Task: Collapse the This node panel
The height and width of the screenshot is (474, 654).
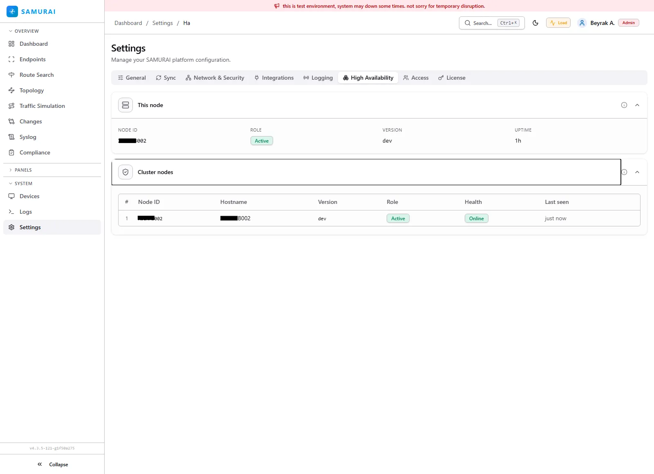Action: [637, 105]
